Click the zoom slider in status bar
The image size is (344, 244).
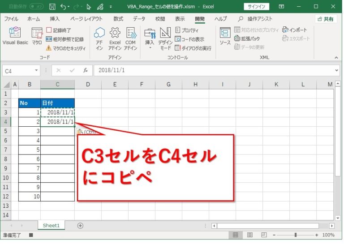tap(295, 235)
